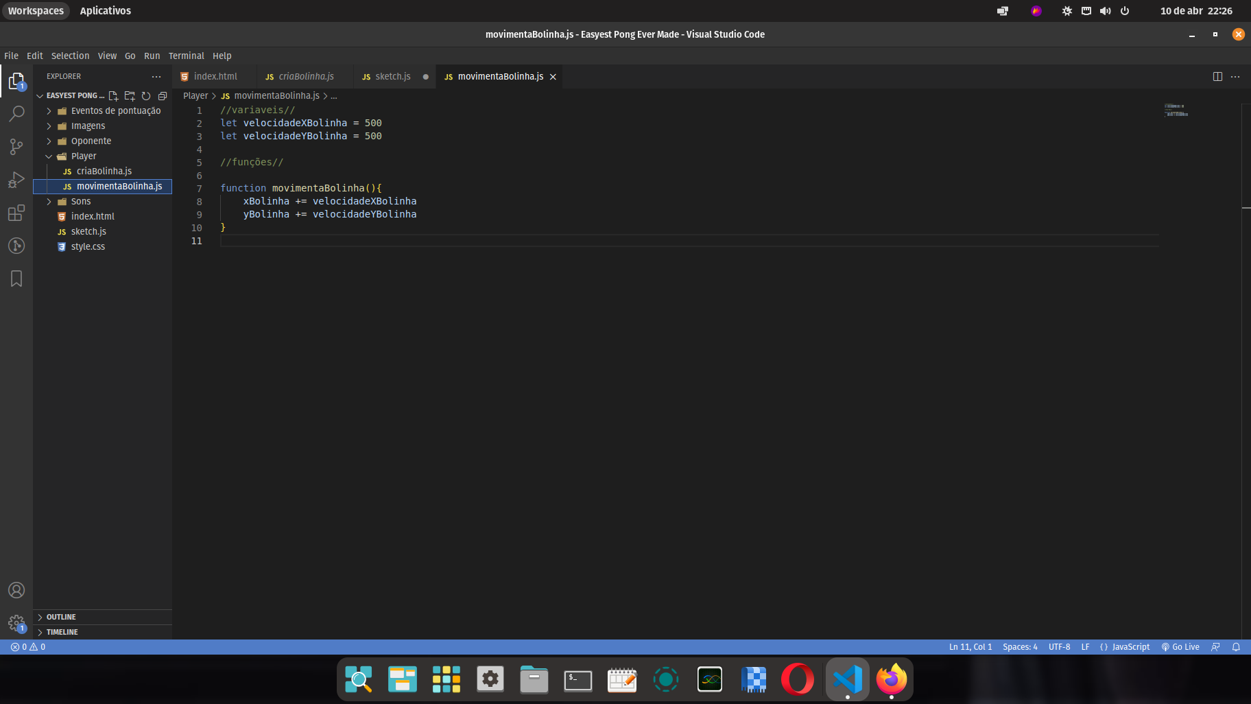Click movimentaBolinha.js in the breadcrumb
The width and height of the screenshot is (1251, 704).
pos(270,96)
